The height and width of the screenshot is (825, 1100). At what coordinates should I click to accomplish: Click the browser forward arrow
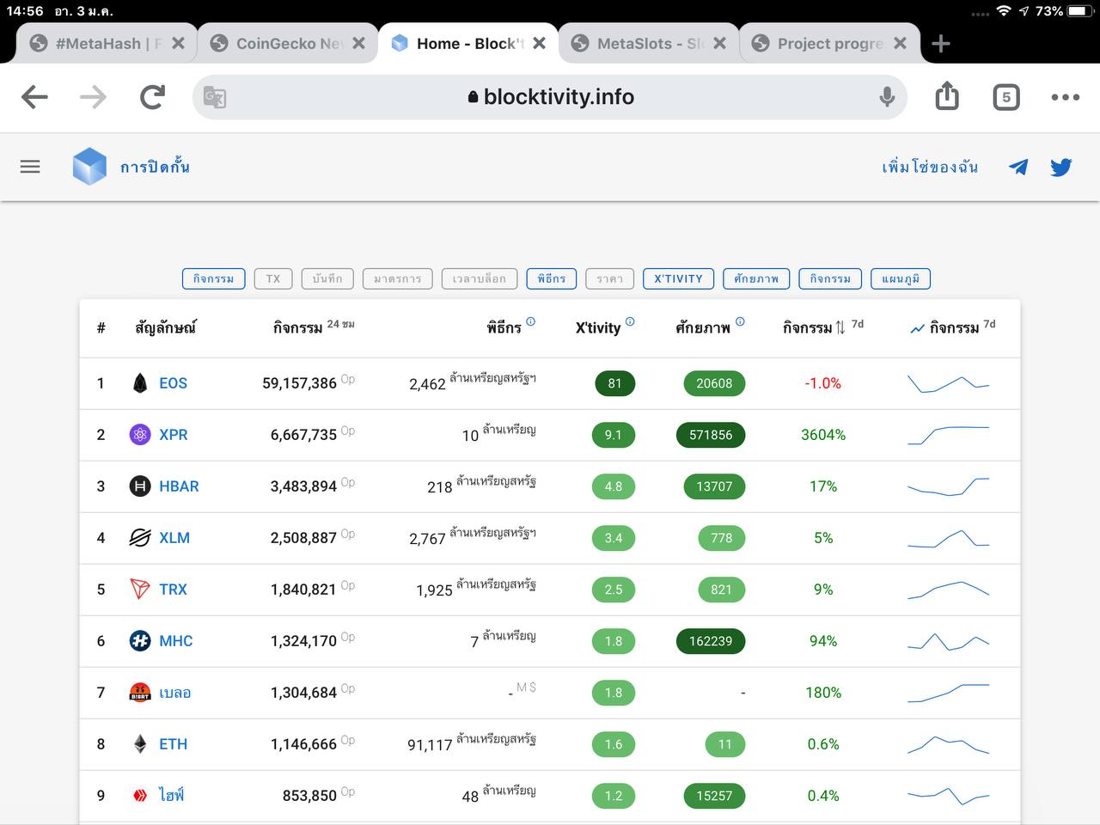point(93,97)
